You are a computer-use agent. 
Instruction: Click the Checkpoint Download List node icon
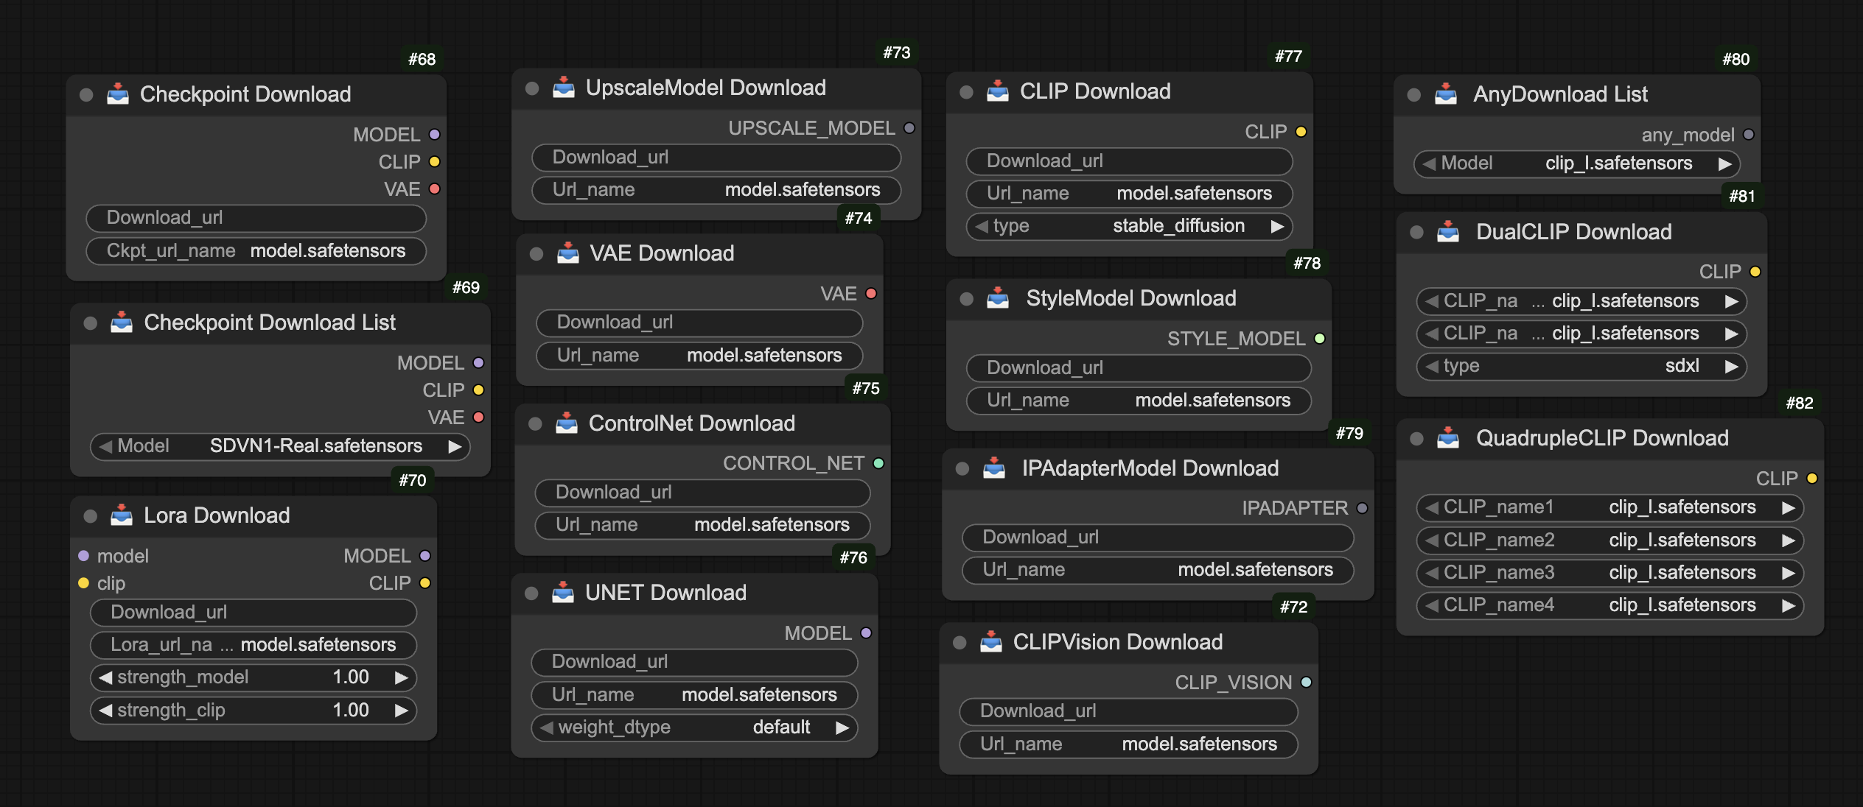coord(122,322)
